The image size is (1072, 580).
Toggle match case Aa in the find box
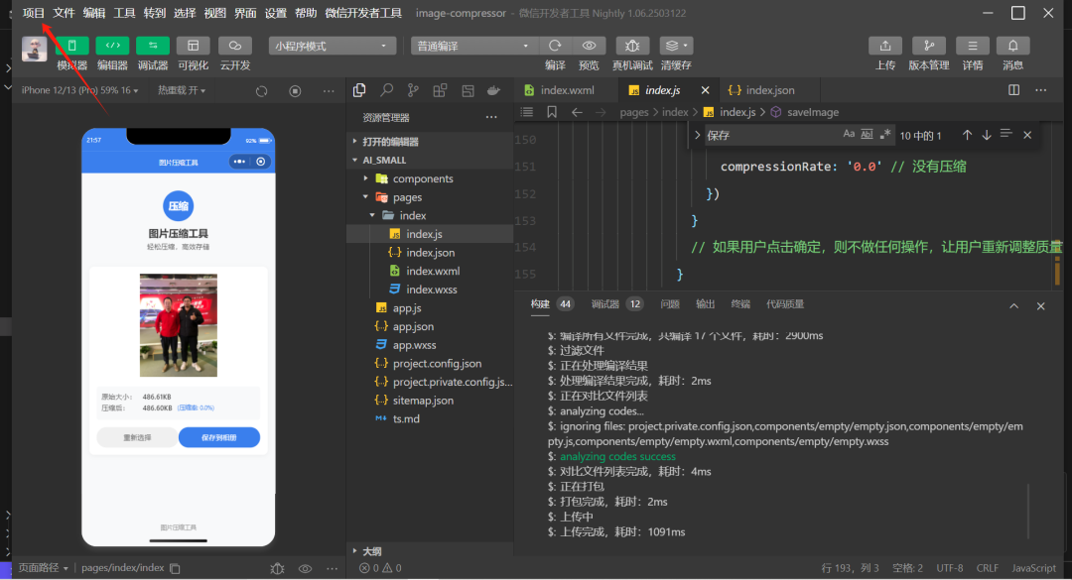[849, 135]
